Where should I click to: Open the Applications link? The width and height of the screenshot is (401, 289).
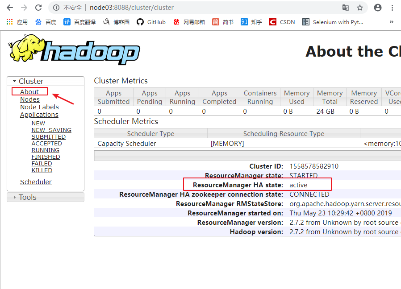click(39, 115)
